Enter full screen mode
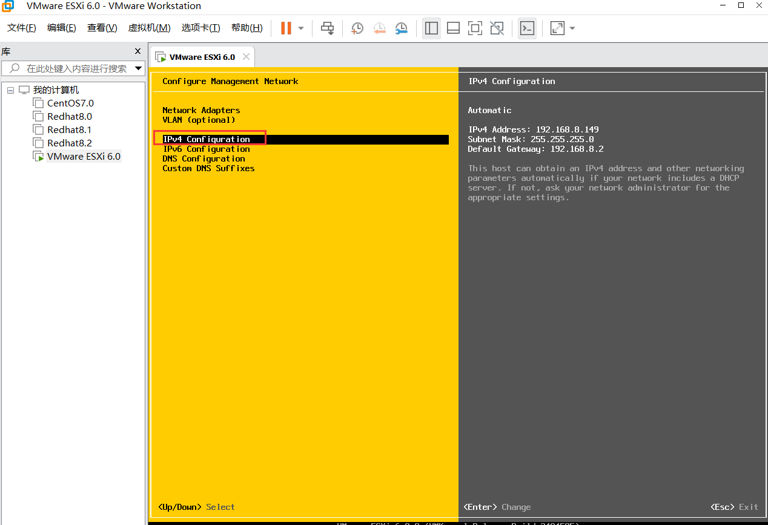 click(x=475, y=28)
